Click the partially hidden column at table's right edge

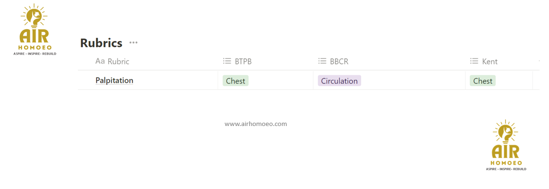coord(539,61)
